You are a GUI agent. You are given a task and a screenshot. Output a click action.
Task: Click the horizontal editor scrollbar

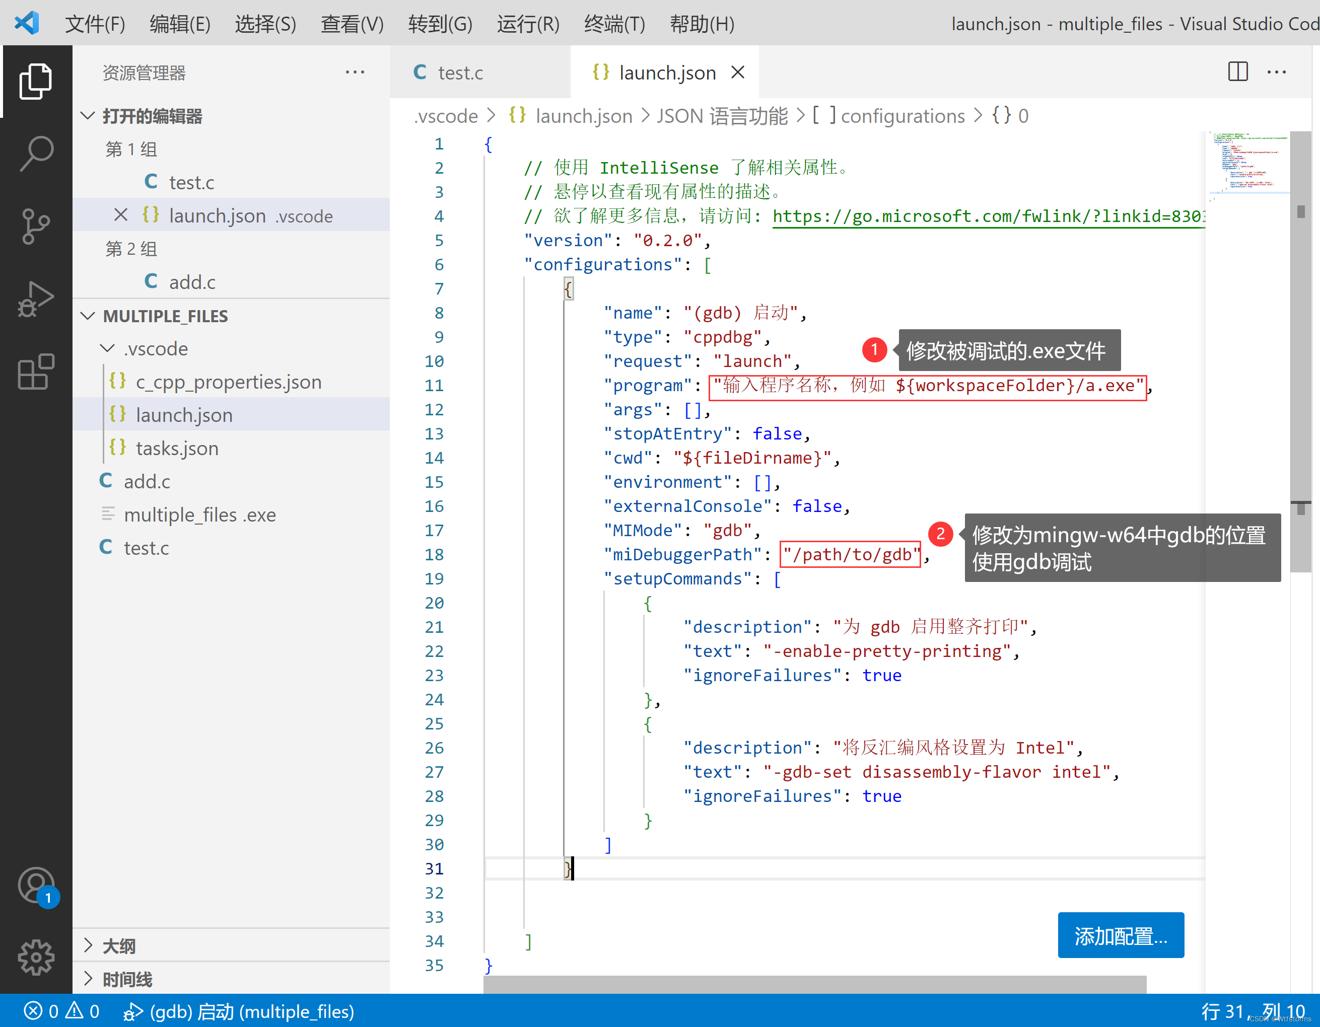point(814,984)
